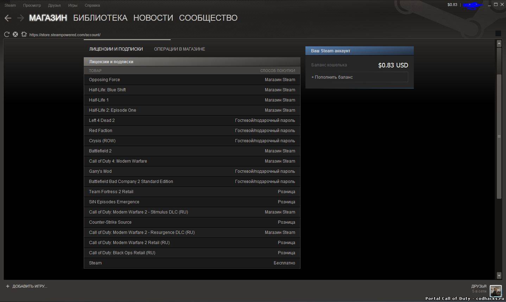The image size is (506, 302).
Task: Click the Ваш Steam аккаунт header
Action: point(360,51)
